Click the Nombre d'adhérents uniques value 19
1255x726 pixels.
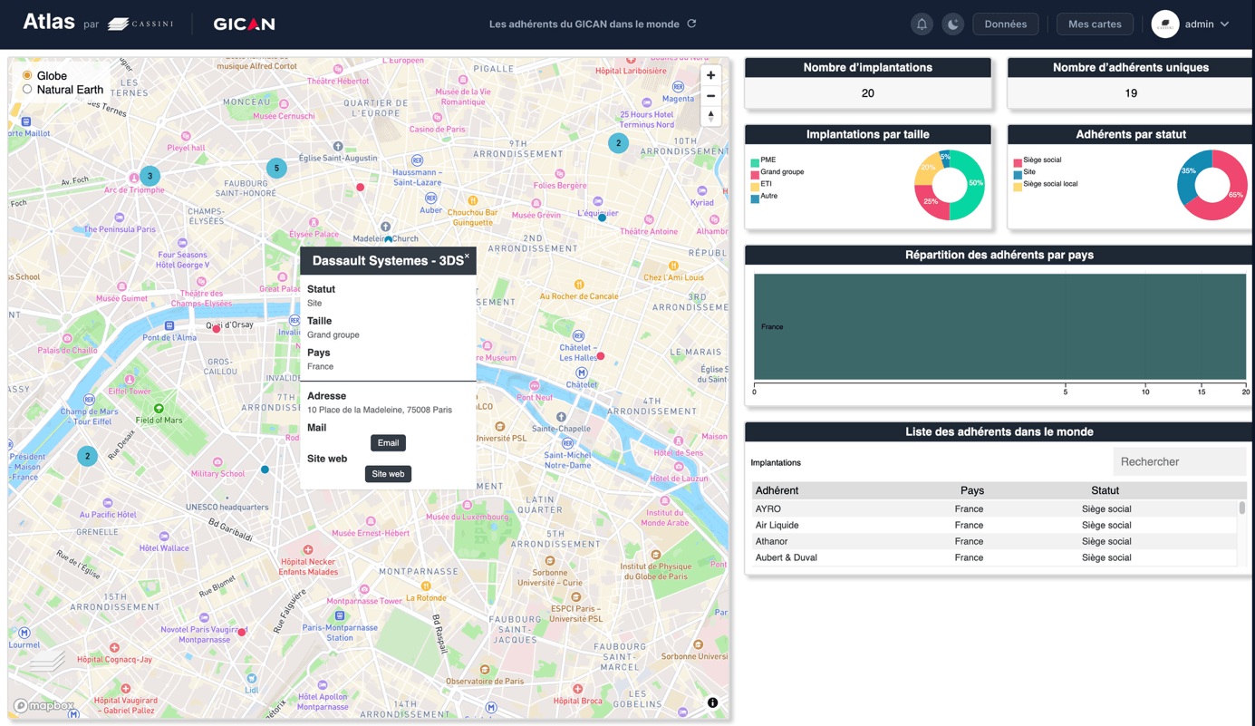tap(1130, 93)
